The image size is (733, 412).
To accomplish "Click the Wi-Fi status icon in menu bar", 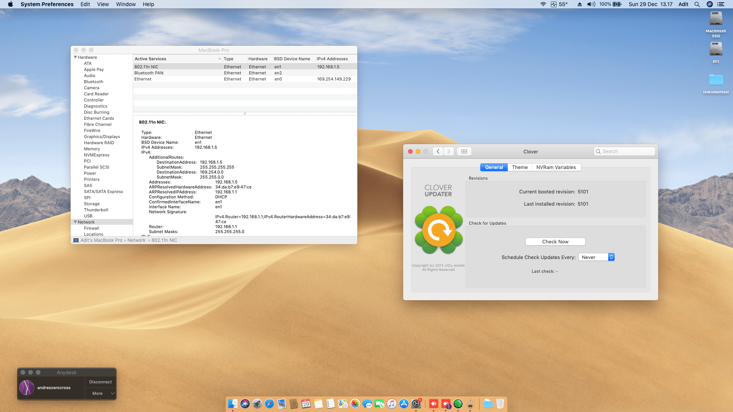I will click(543, 4).
